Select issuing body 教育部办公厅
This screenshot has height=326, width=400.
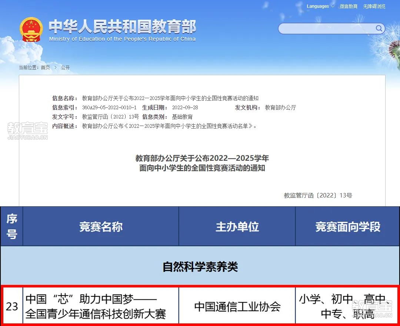tap(280, 107)
